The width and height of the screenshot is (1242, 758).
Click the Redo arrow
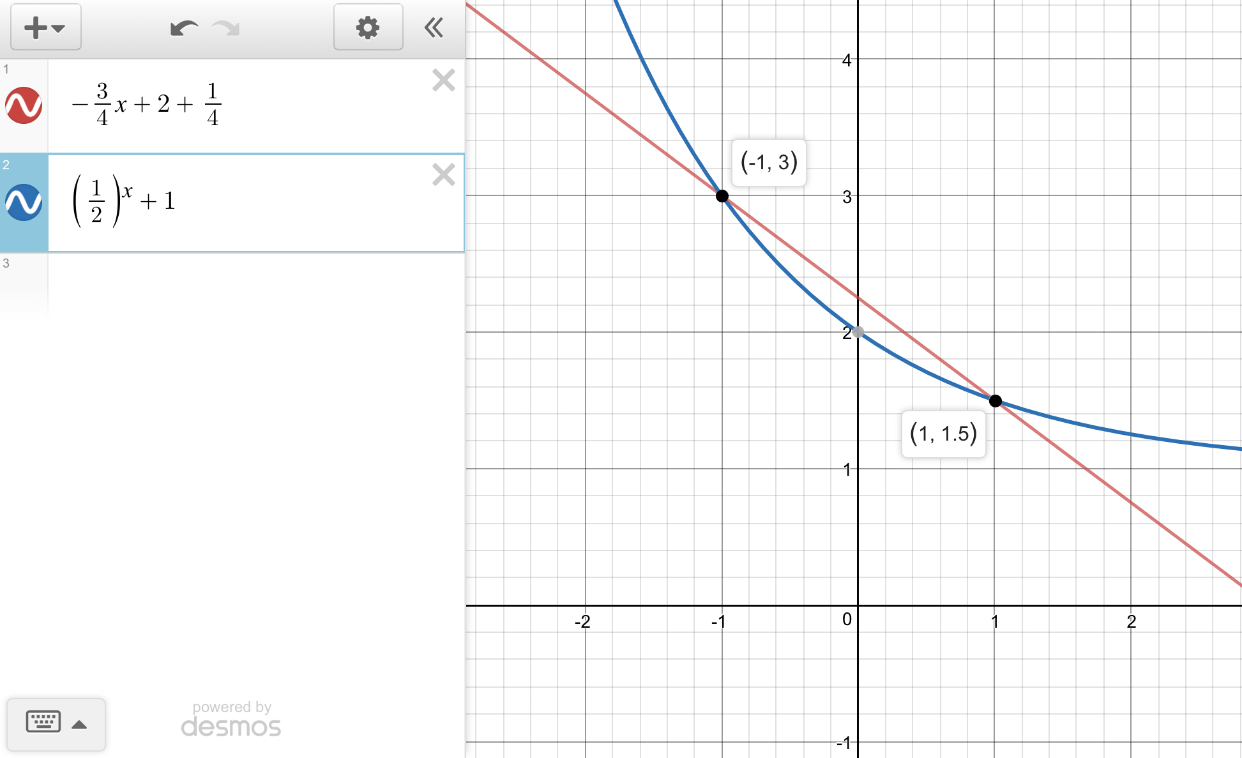(x=226, y=28)
